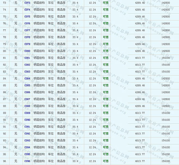This screenshot has height=165, width=179.
Task: Open the C080 unit link
Action: click(27, 51)
